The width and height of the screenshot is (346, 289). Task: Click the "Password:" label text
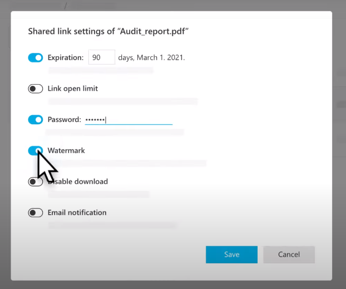point(64,120)
